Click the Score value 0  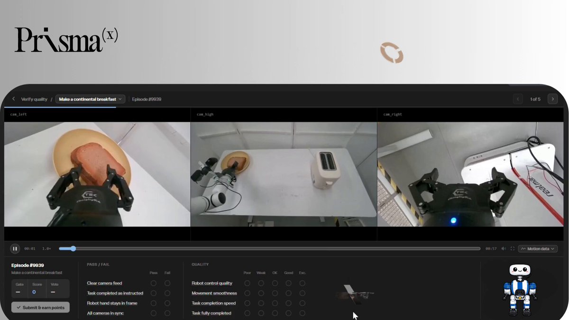[34, 292]
